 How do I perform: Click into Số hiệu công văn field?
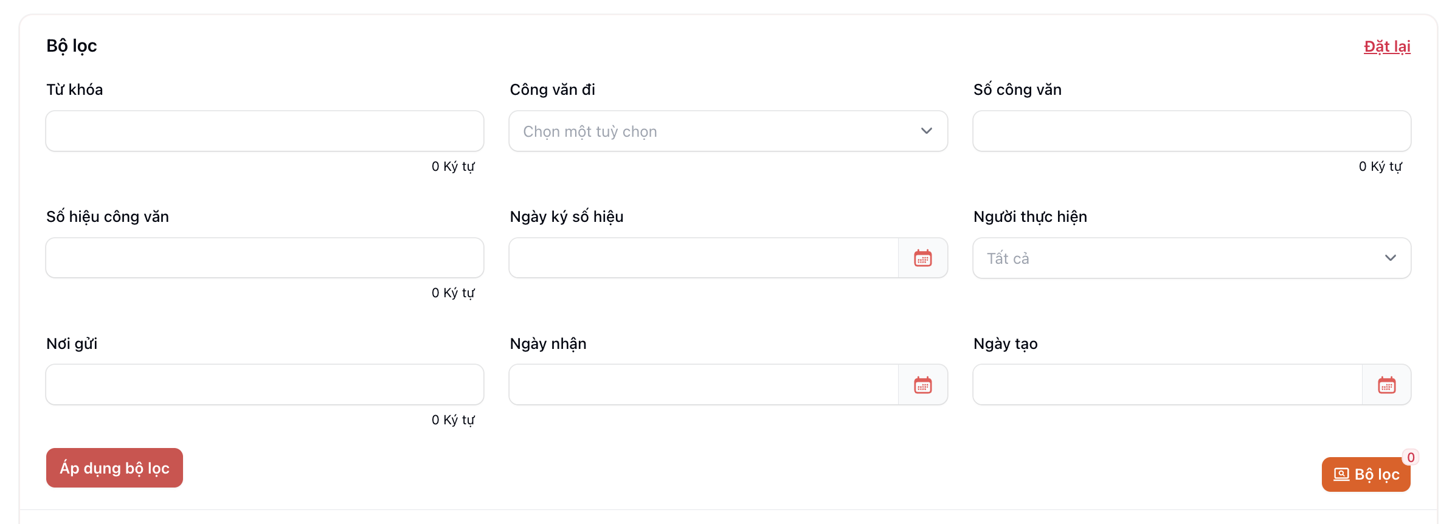pos(264,258)
